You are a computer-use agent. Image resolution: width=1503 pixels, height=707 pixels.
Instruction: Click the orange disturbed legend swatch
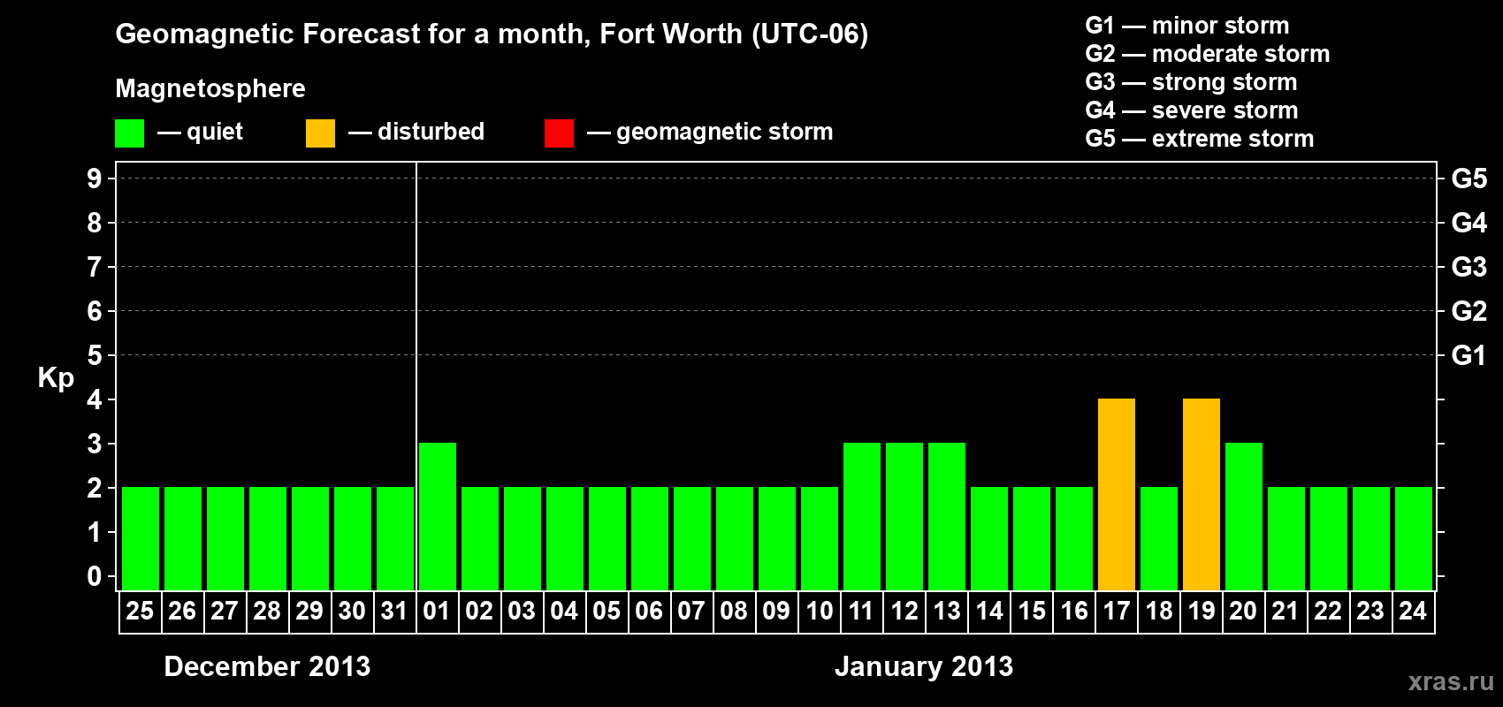320,133
